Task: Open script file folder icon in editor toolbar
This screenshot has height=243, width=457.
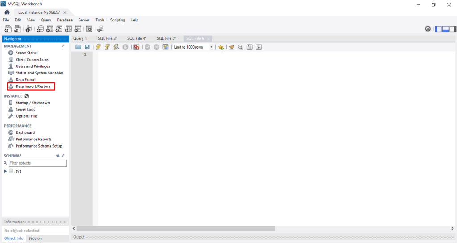Action: tap(78, 47)
